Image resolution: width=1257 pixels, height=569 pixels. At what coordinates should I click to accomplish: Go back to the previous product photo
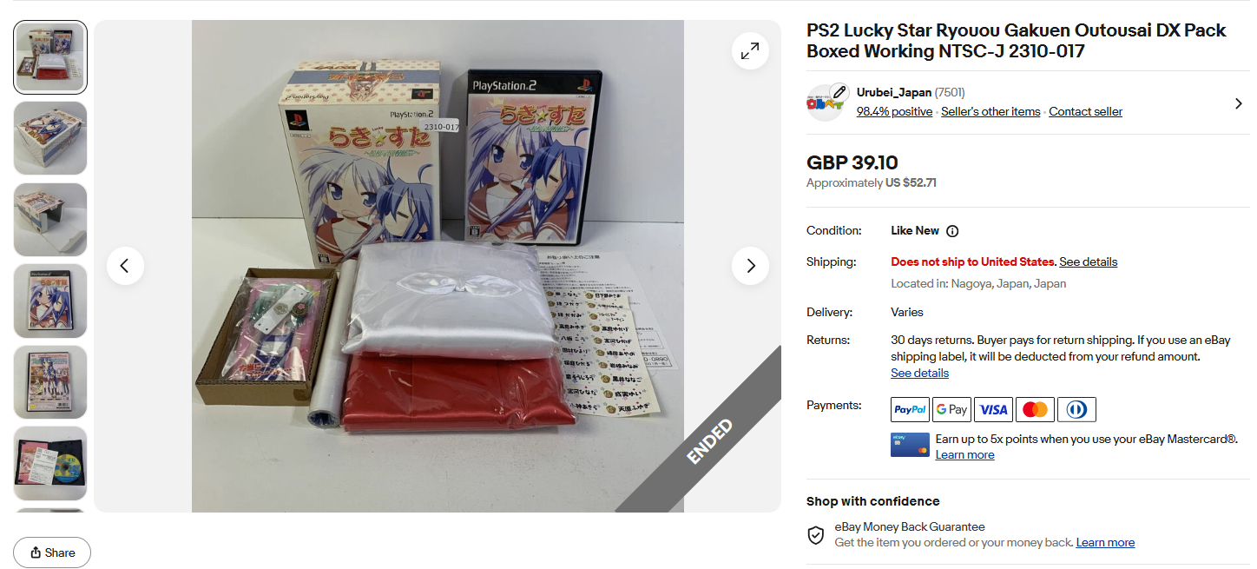tap(125, 266)
